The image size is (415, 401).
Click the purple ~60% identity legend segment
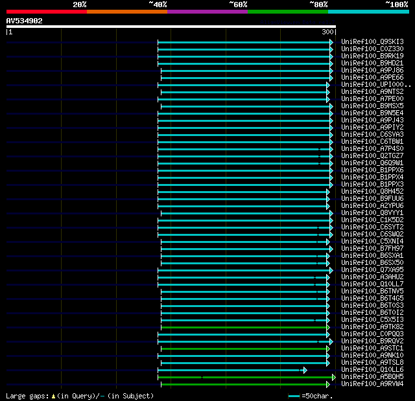[207, 12]
